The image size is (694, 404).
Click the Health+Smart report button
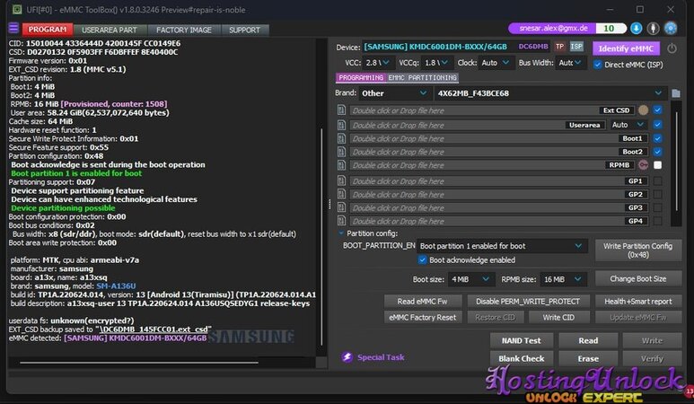coord(637,302)
